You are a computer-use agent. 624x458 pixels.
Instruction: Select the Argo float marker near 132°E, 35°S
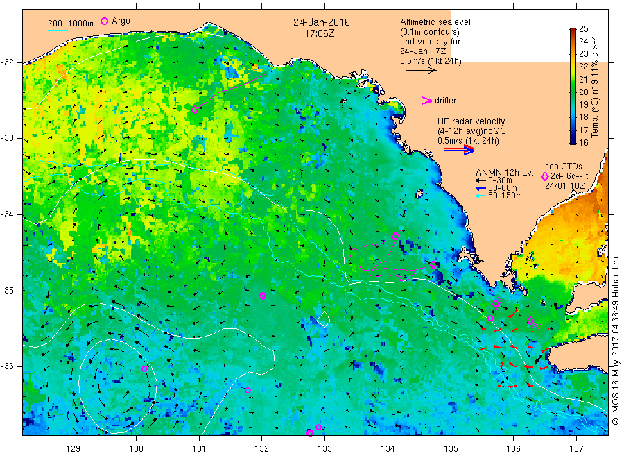pos(263,296)
